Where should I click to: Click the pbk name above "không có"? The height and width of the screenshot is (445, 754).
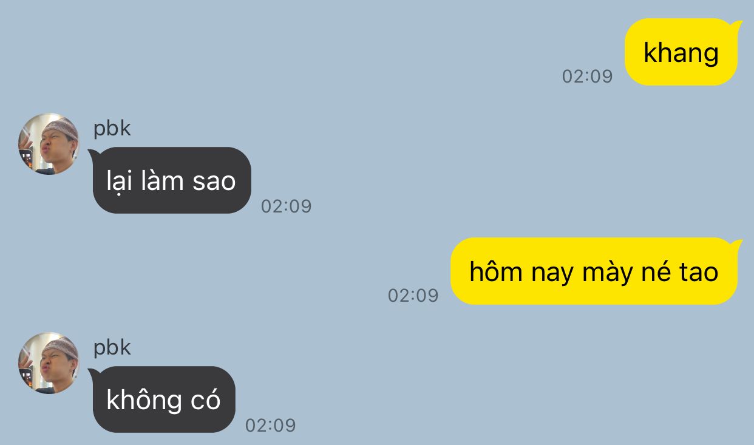[x=112, y=347]
